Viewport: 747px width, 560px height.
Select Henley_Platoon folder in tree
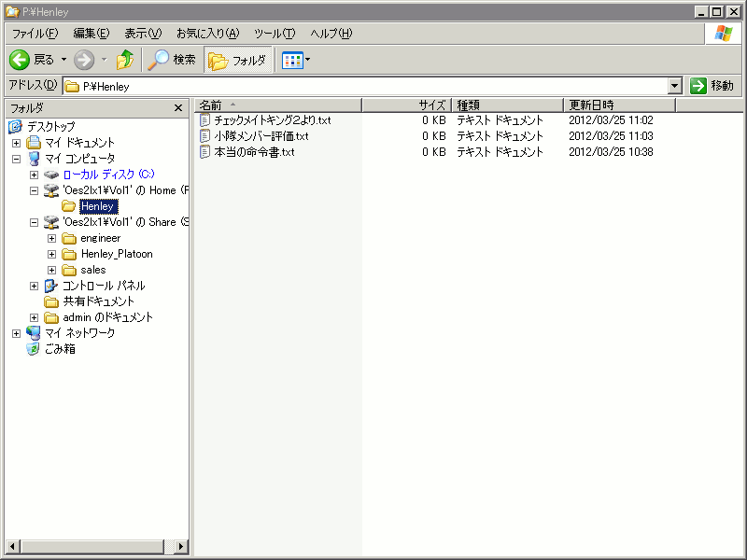pos(117,254)
